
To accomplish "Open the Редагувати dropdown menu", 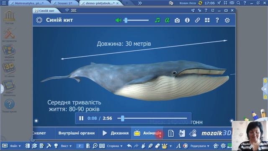I will (200, 146).
